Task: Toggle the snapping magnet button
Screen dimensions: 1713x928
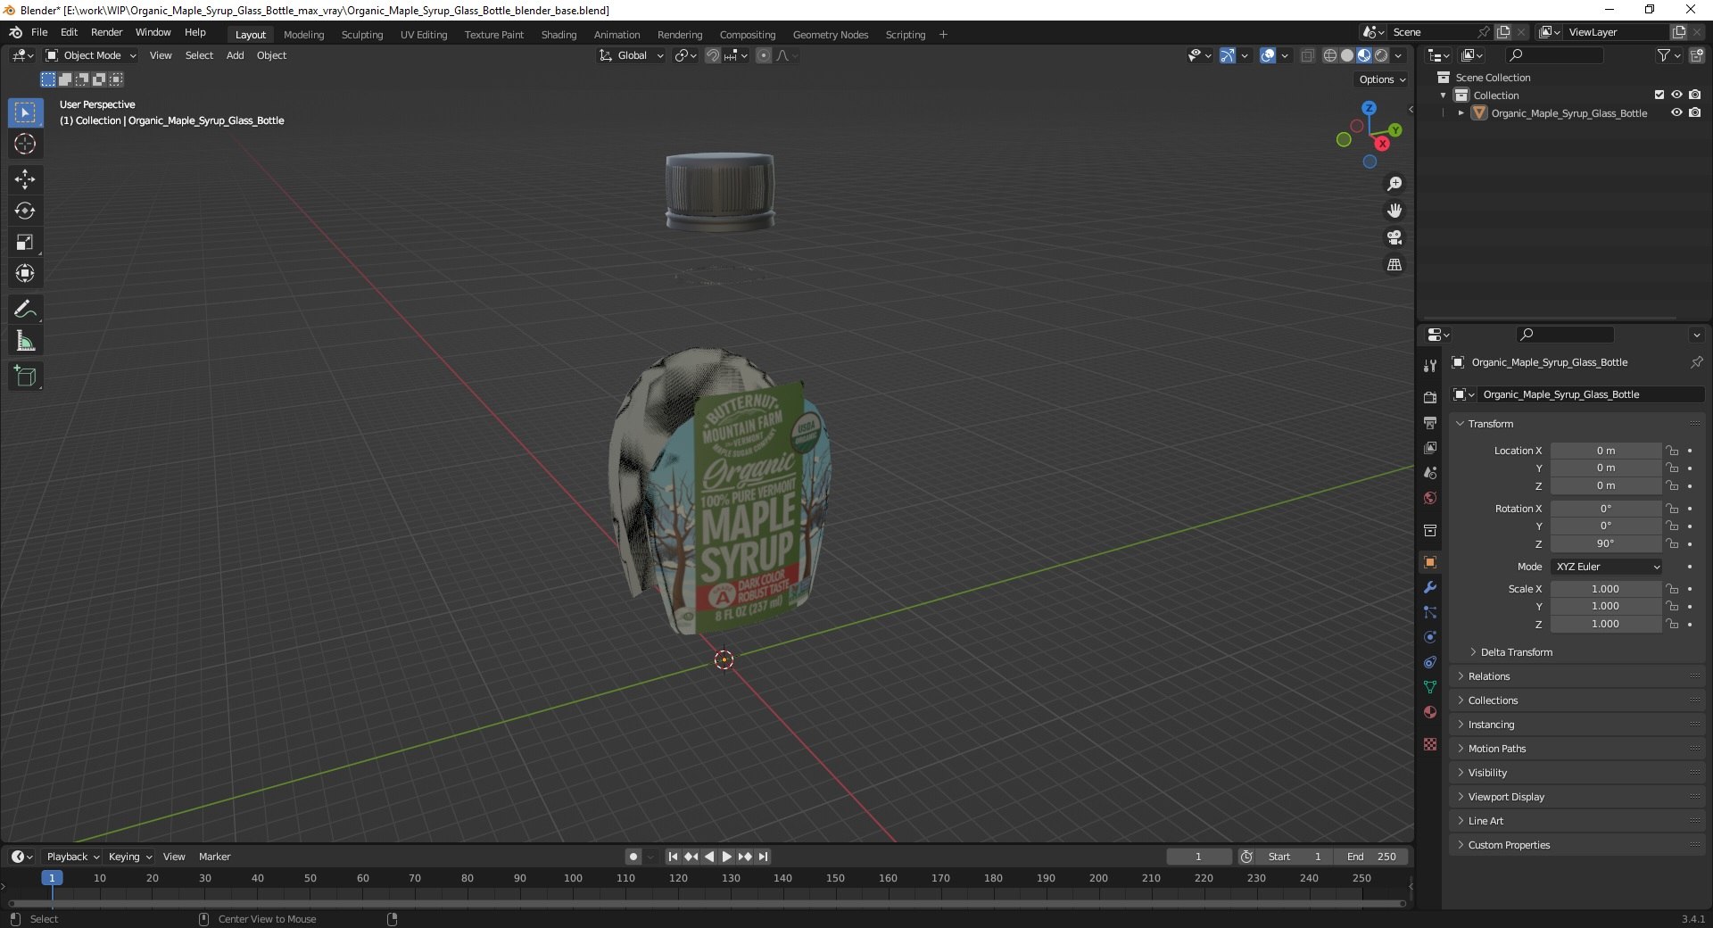Action: pos(713,55)
